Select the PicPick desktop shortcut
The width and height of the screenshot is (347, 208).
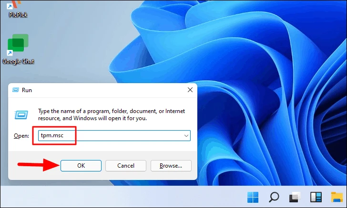18,9
